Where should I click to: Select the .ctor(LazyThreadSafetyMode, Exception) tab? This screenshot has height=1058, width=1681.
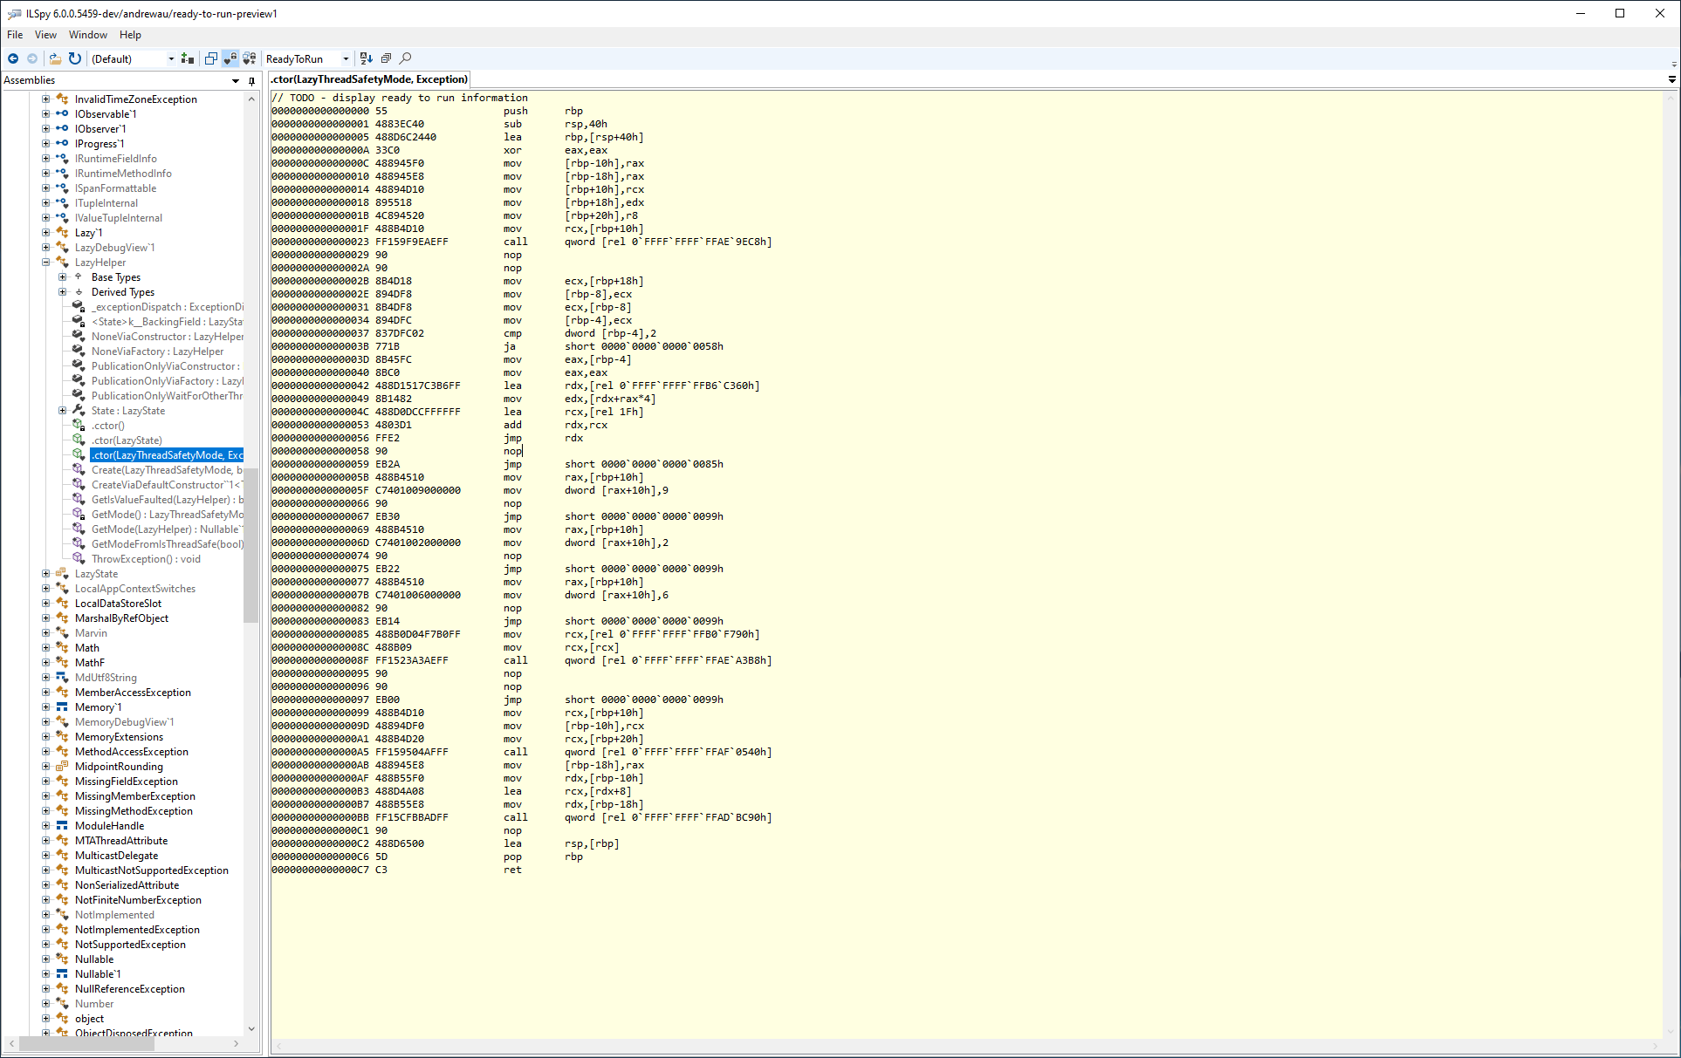[368, 79]
